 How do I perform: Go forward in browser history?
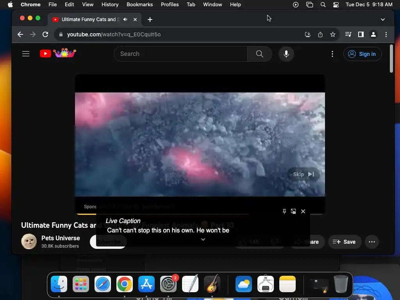pyautogui.click(x=33, y=34)
